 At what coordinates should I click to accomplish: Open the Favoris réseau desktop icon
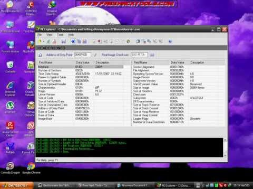(10, 47)
